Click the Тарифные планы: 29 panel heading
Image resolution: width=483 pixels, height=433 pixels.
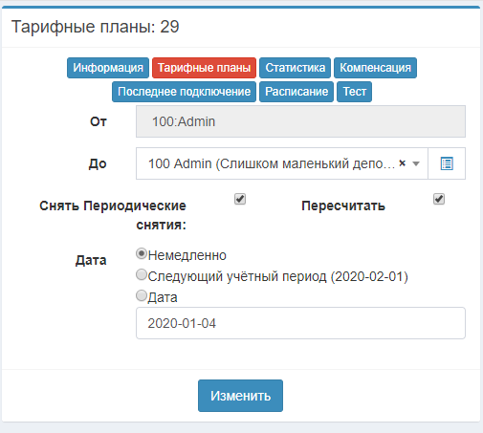pos(96,27)
